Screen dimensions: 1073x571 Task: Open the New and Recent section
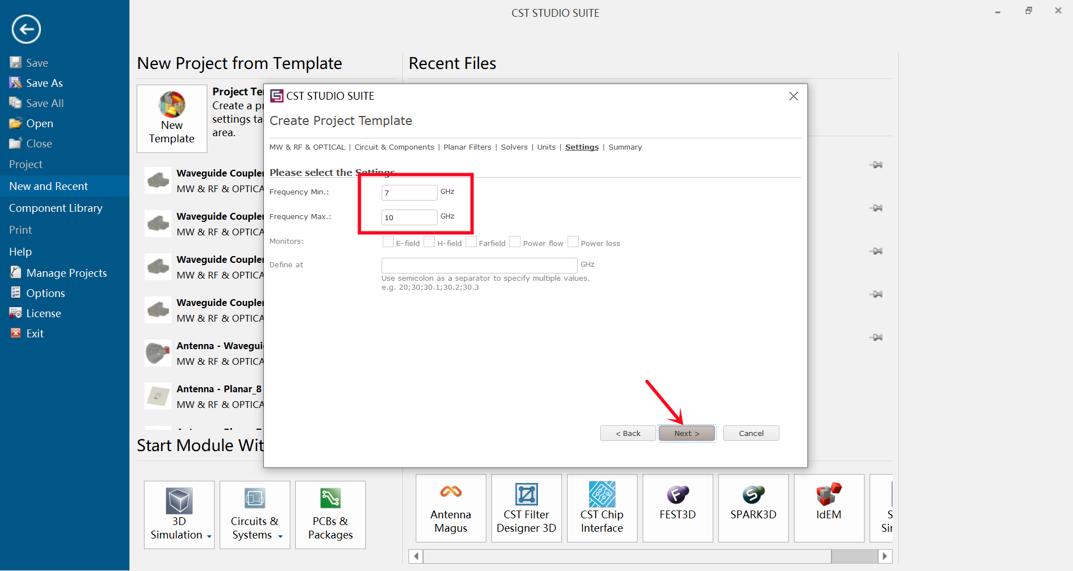pos(64,186)
